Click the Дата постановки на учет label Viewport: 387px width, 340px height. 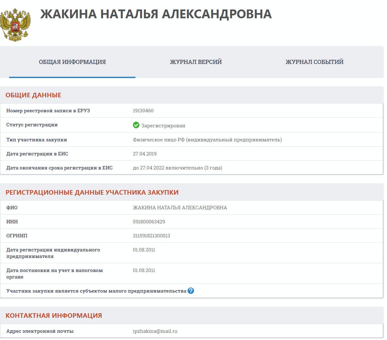pos(55,273)
